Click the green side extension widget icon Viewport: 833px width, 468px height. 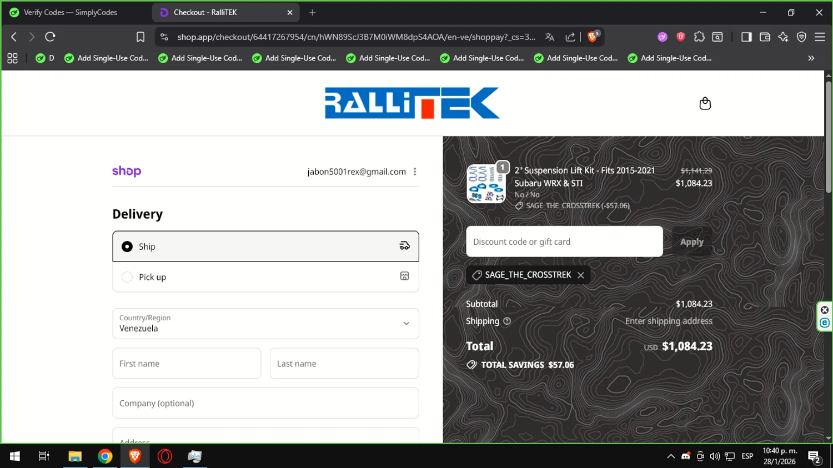[x=824, y=323]
